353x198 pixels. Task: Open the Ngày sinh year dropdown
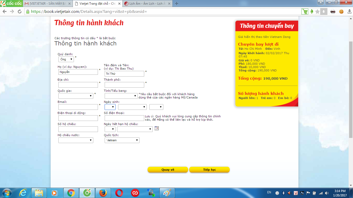click(156, 107)
